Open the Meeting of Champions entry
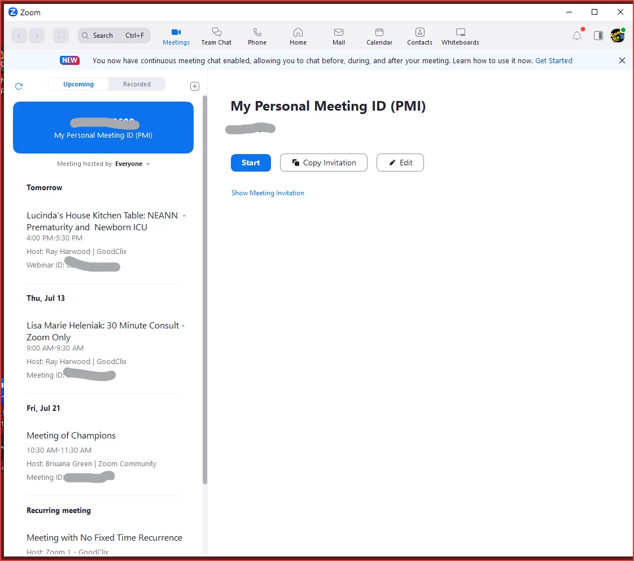This screenshot has width=634, height=561. pyautogui.click(x=103, y=457)
